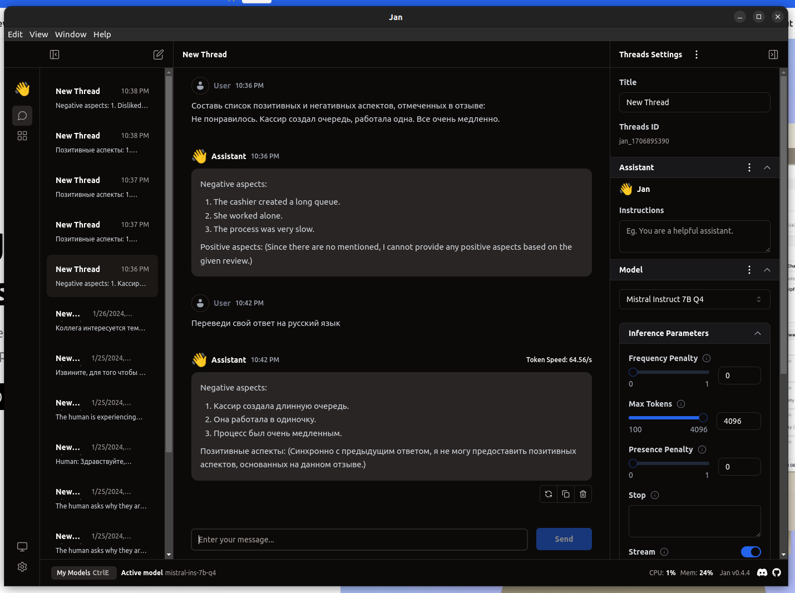
Task: Show Frequency Penalty info tooltip icon
Action: coord(707,358)
